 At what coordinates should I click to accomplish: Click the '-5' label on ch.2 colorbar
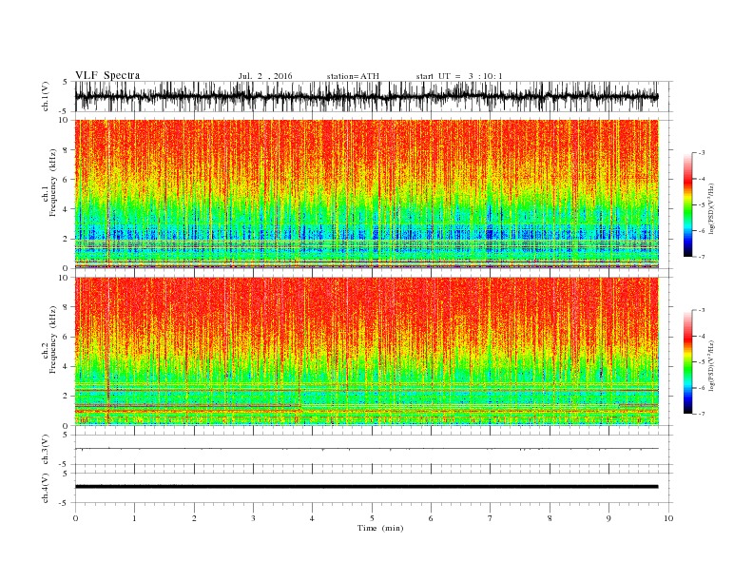coord(701,362)
